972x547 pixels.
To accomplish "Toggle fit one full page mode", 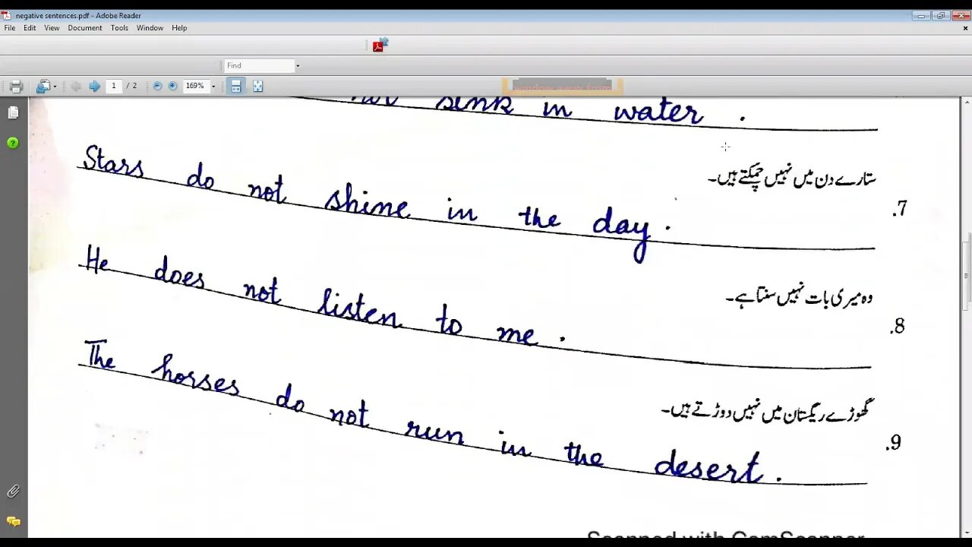I will [x=258, y=87].
